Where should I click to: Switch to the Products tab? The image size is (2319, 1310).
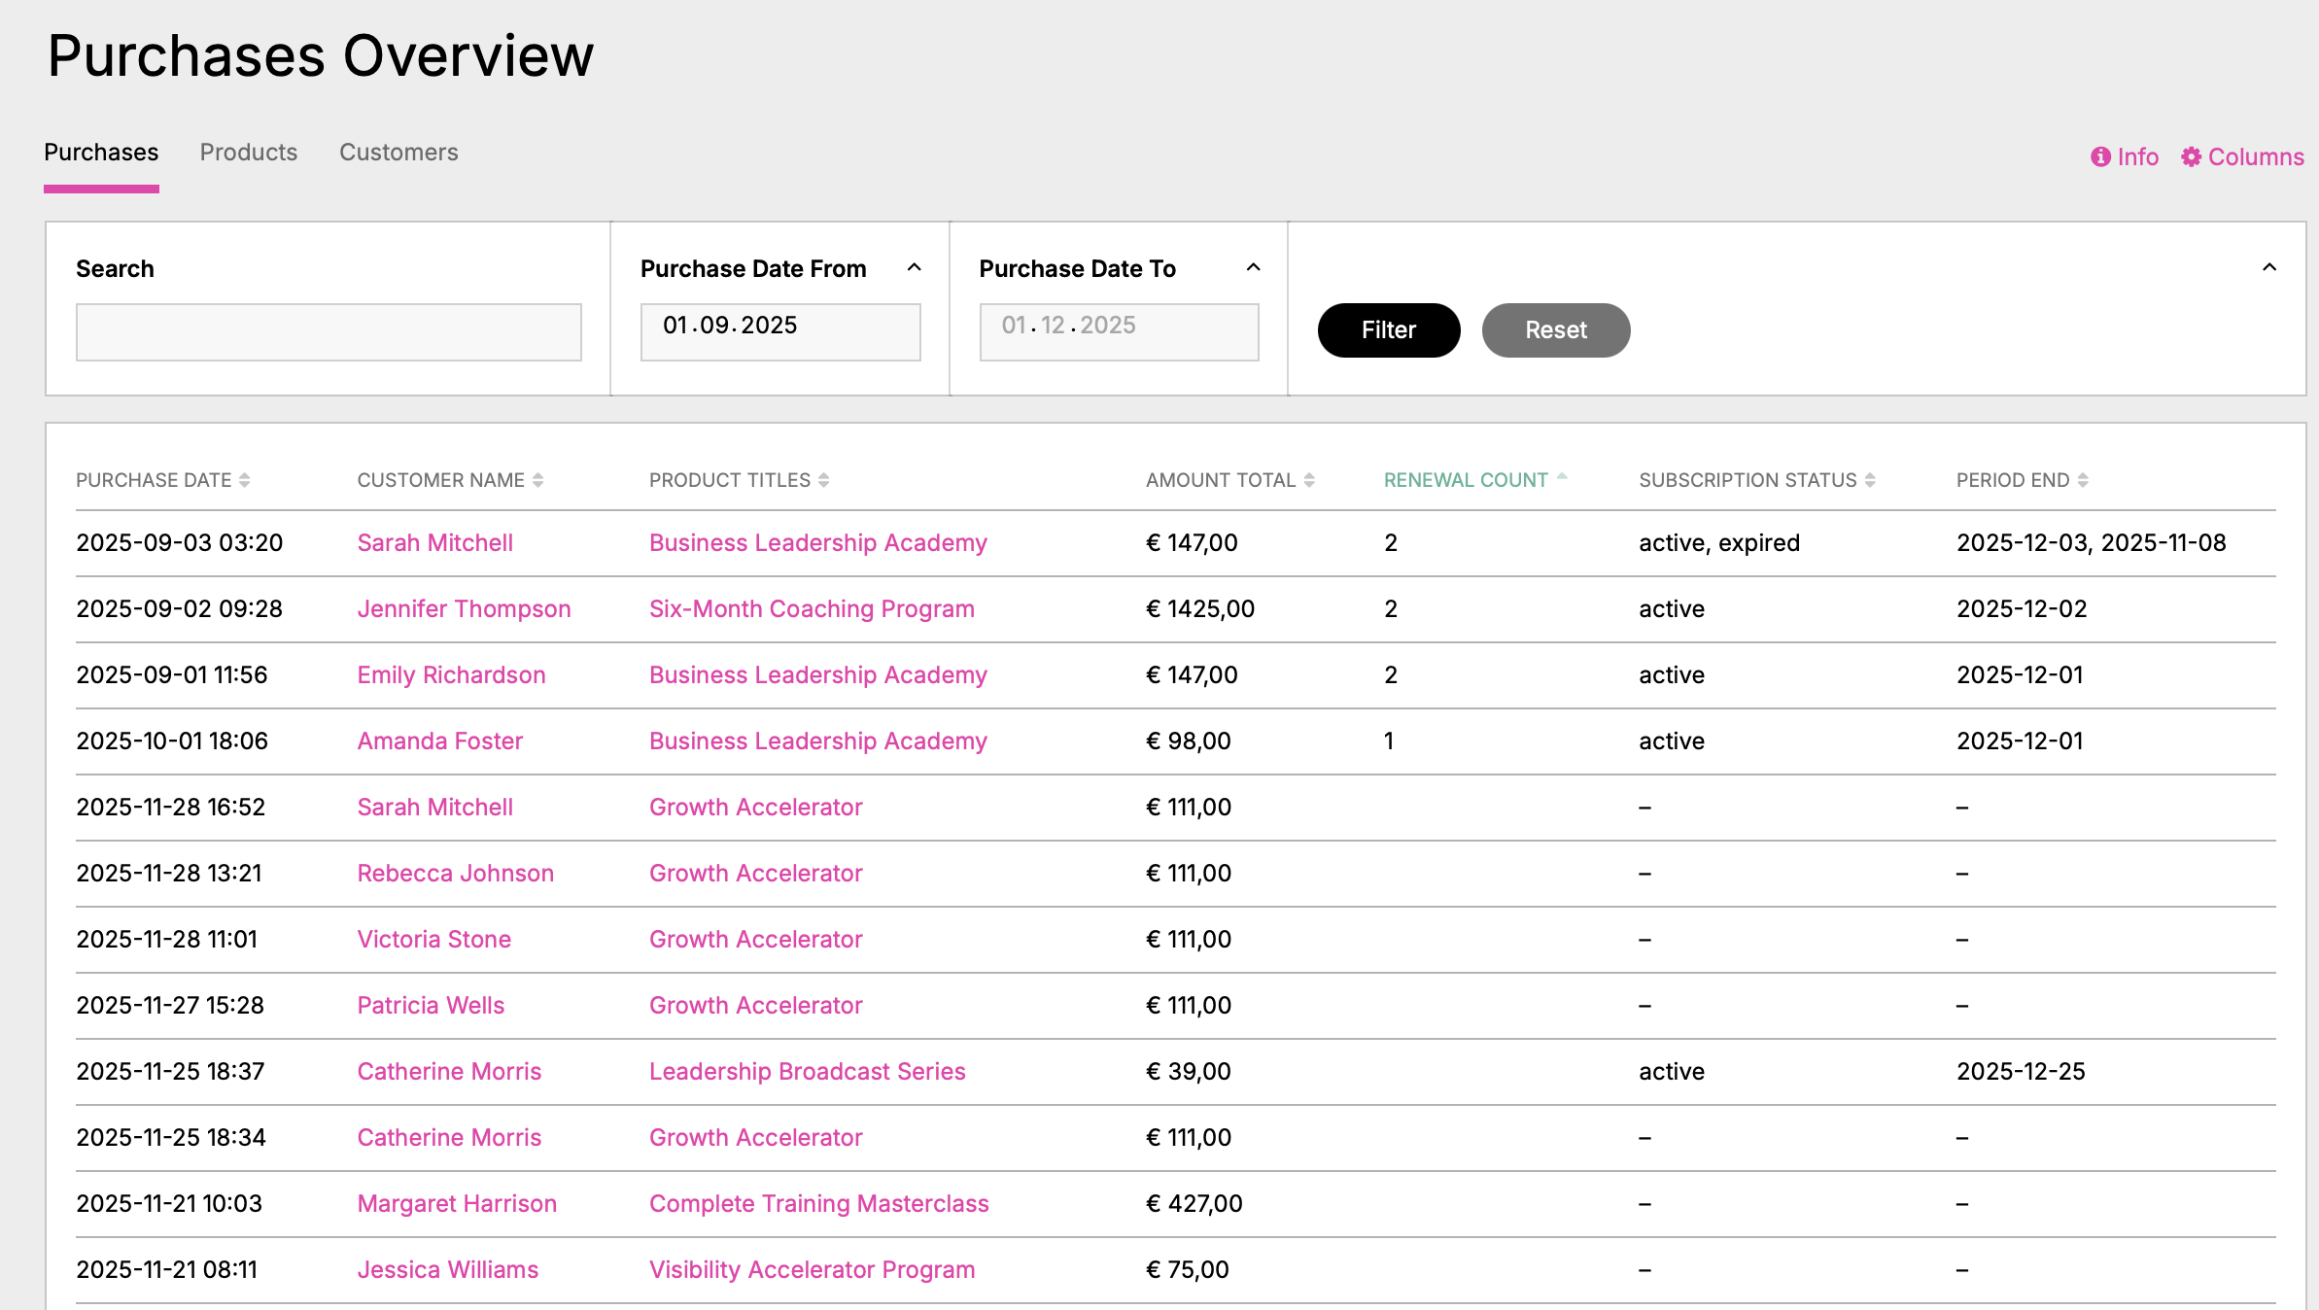click(x=249, y=153)
